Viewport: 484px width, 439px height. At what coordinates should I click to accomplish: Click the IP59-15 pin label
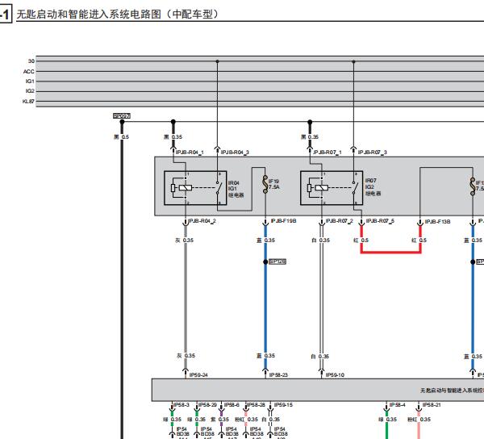pyautogui.click(x=283, y=405)
